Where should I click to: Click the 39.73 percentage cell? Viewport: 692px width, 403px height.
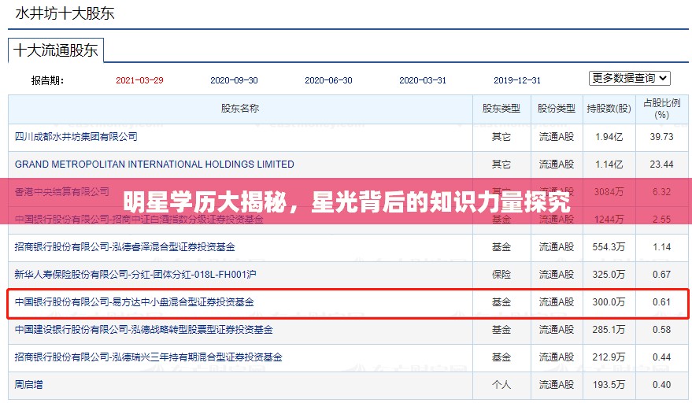(661, 137)
